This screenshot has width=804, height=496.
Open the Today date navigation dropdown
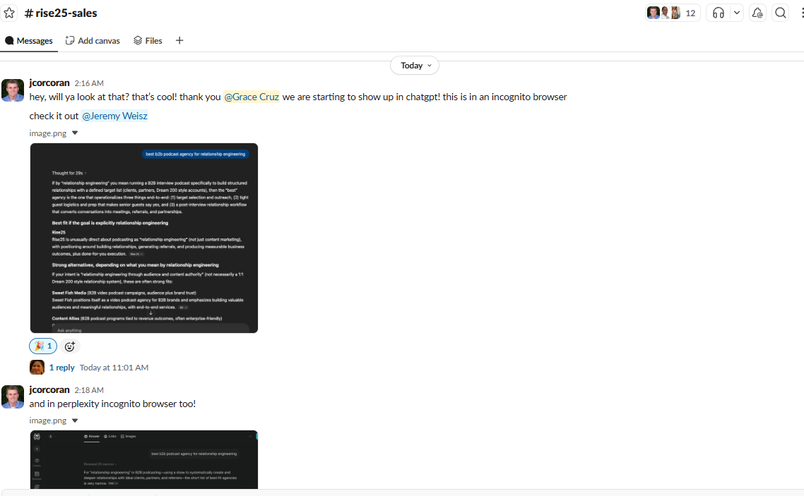tap(414, 65)
